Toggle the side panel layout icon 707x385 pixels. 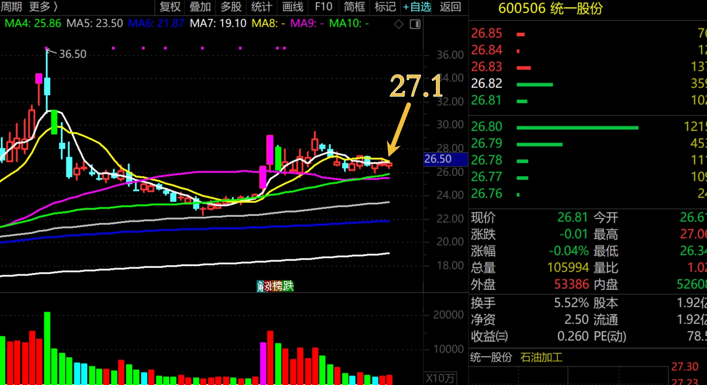coord(415,24)
